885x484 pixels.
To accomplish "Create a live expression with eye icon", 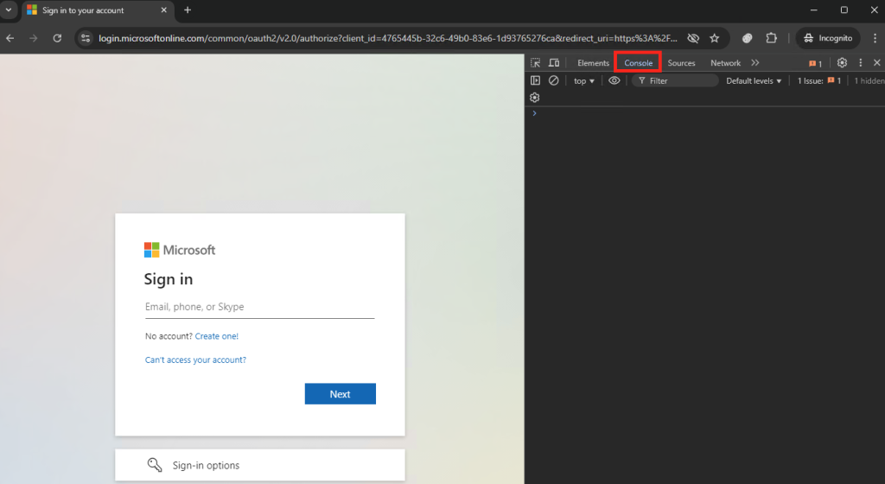I will click(x=614, y=80).
